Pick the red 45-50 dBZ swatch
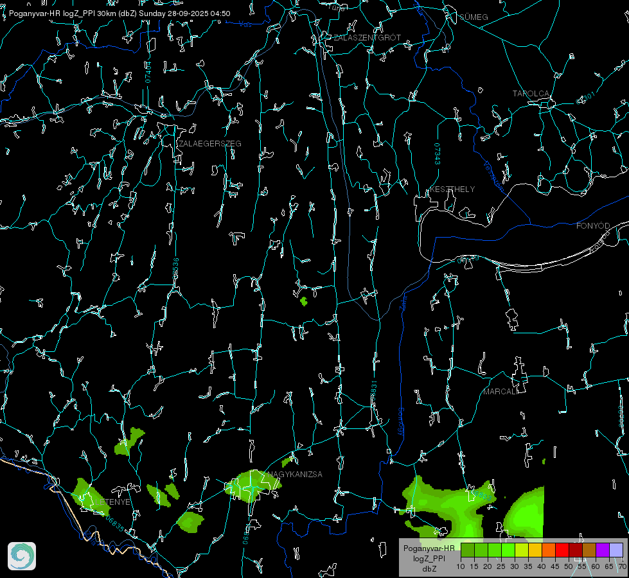Image resolution: width=629 pixels, height=578 pixels. click(562, 550)
